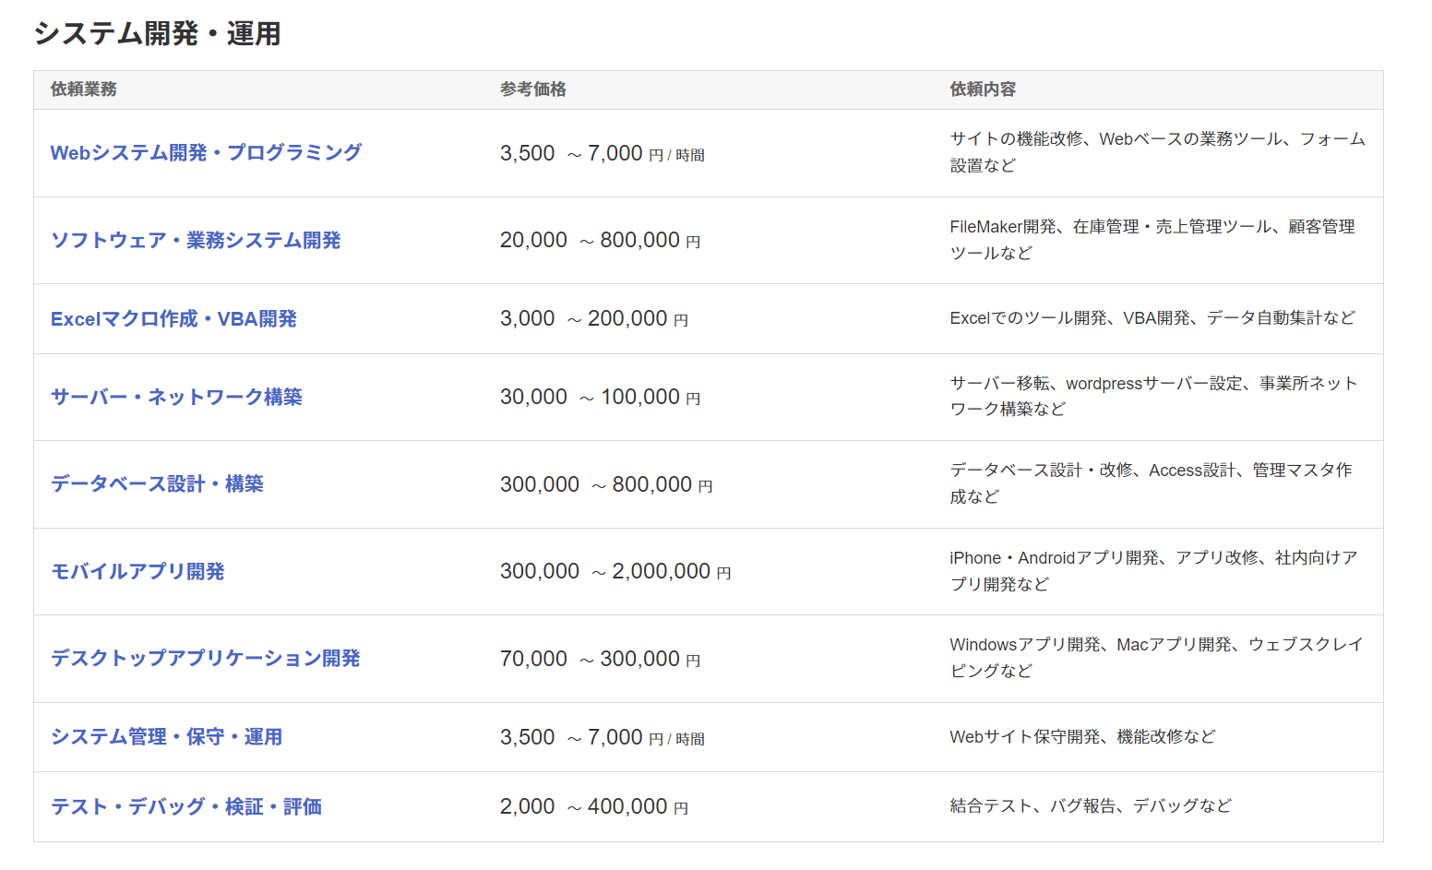The width and height of the screenshot is (1432, 870).
Task: Open the テスト・デバッグ・検証・評価 link
Action: coord(185,807)
